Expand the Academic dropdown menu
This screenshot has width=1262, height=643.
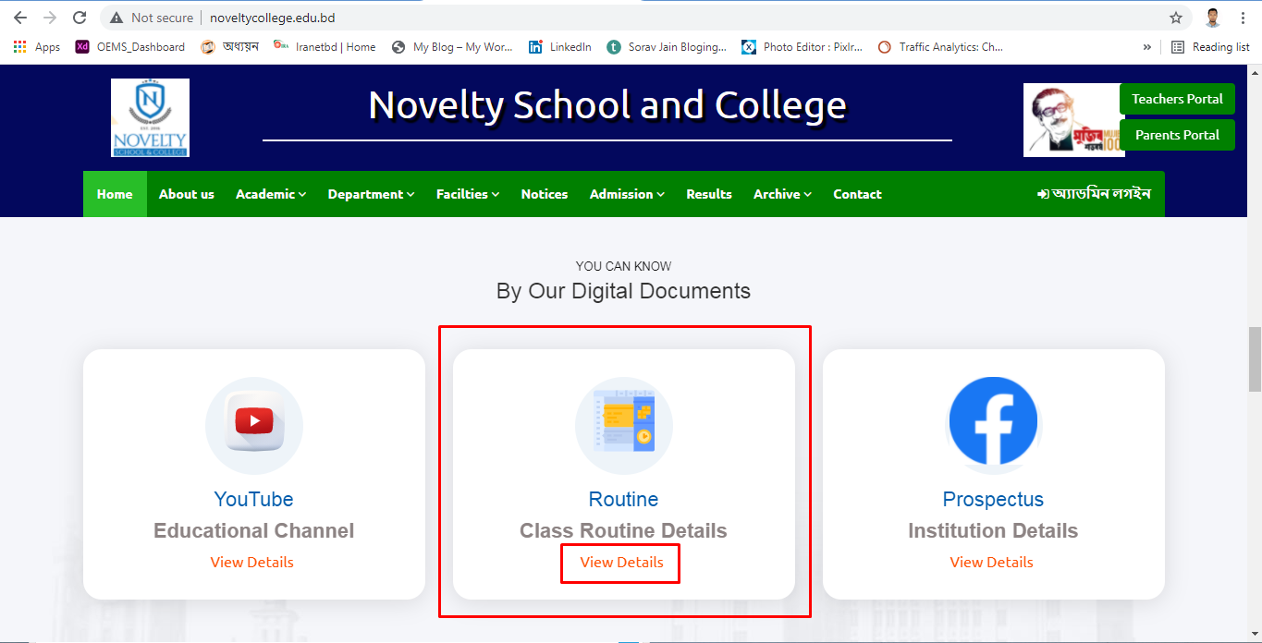click(270, 194)
